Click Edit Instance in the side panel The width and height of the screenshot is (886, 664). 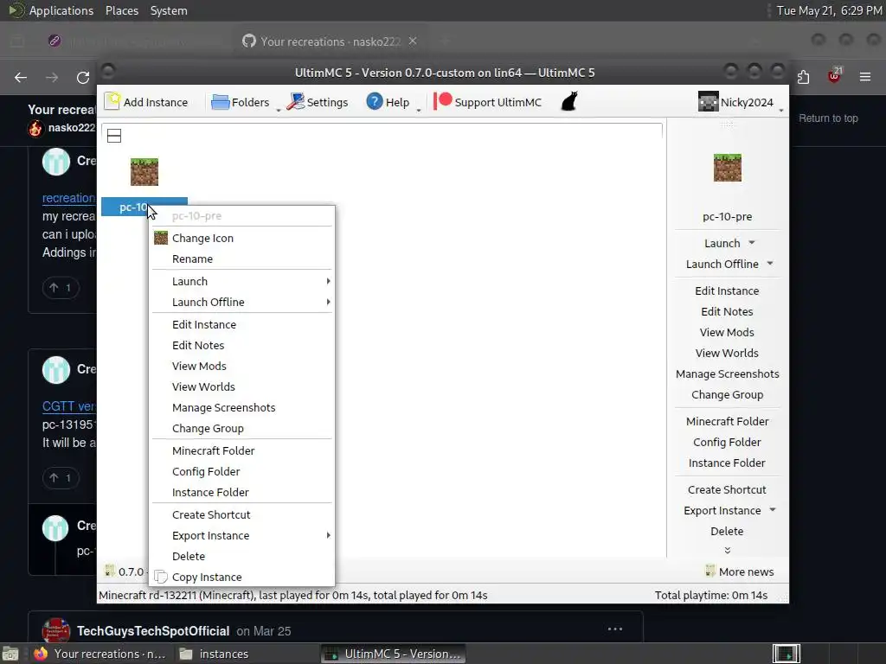click(727, 290)
